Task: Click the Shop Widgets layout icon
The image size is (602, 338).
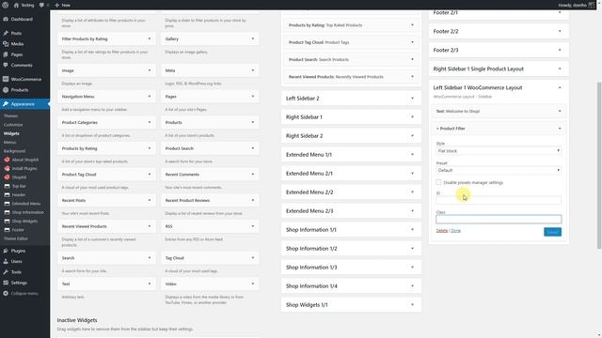Action: (x=7, y=222)
